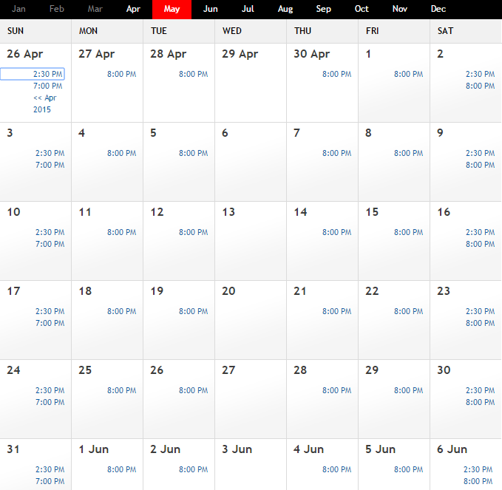Choose 8:00 PM on Tuesday May 26

[x=194, y=390]
